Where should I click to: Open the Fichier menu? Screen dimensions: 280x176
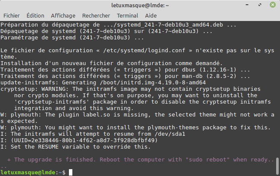pyautogui.click(x=12, y=15)
